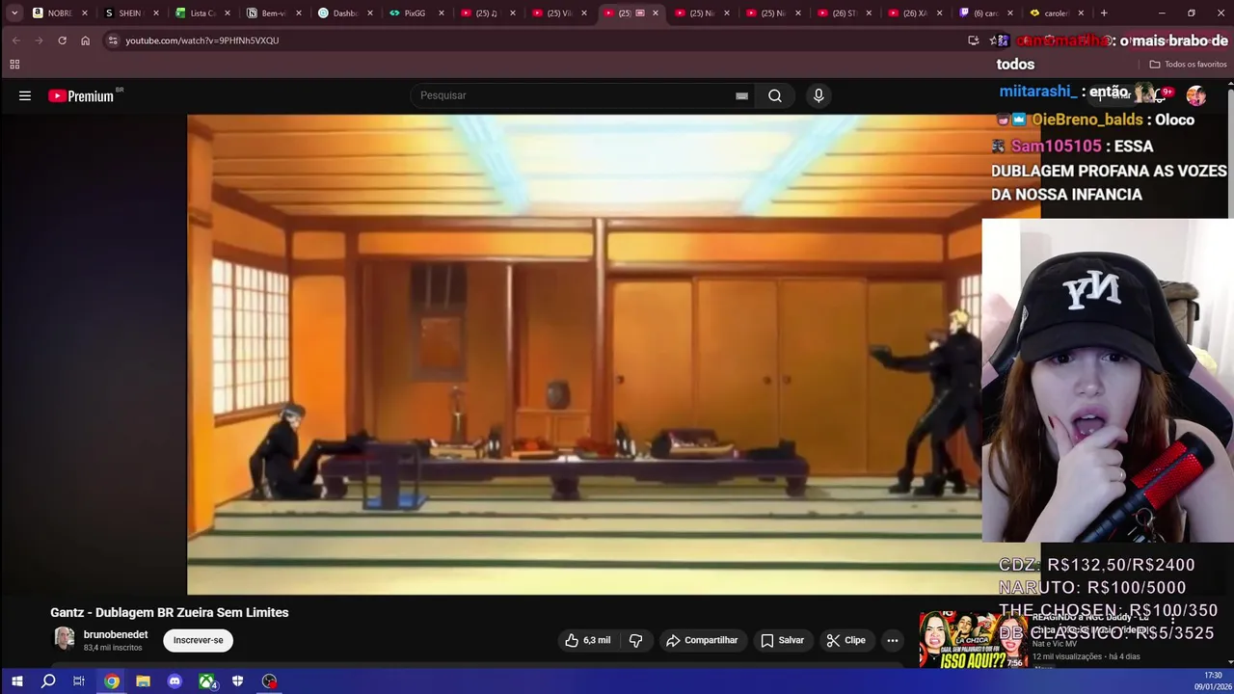Viewport: 1234px width, 694px height.
Task: Click video title 'Gantz - Dublagem BR Zueira Sem Limites'
Action: click(x=170, y=612)
